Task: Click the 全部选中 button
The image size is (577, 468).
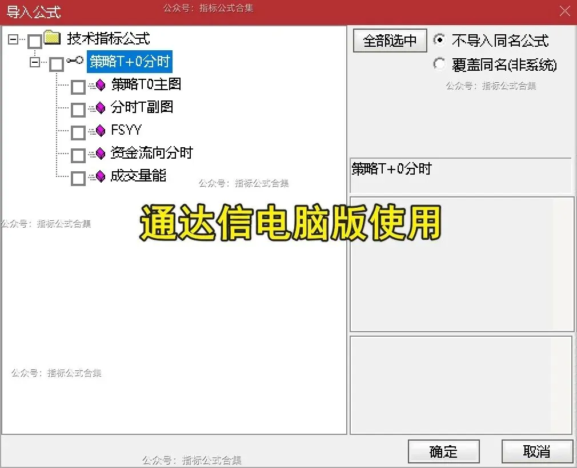Action: (390, 41)
